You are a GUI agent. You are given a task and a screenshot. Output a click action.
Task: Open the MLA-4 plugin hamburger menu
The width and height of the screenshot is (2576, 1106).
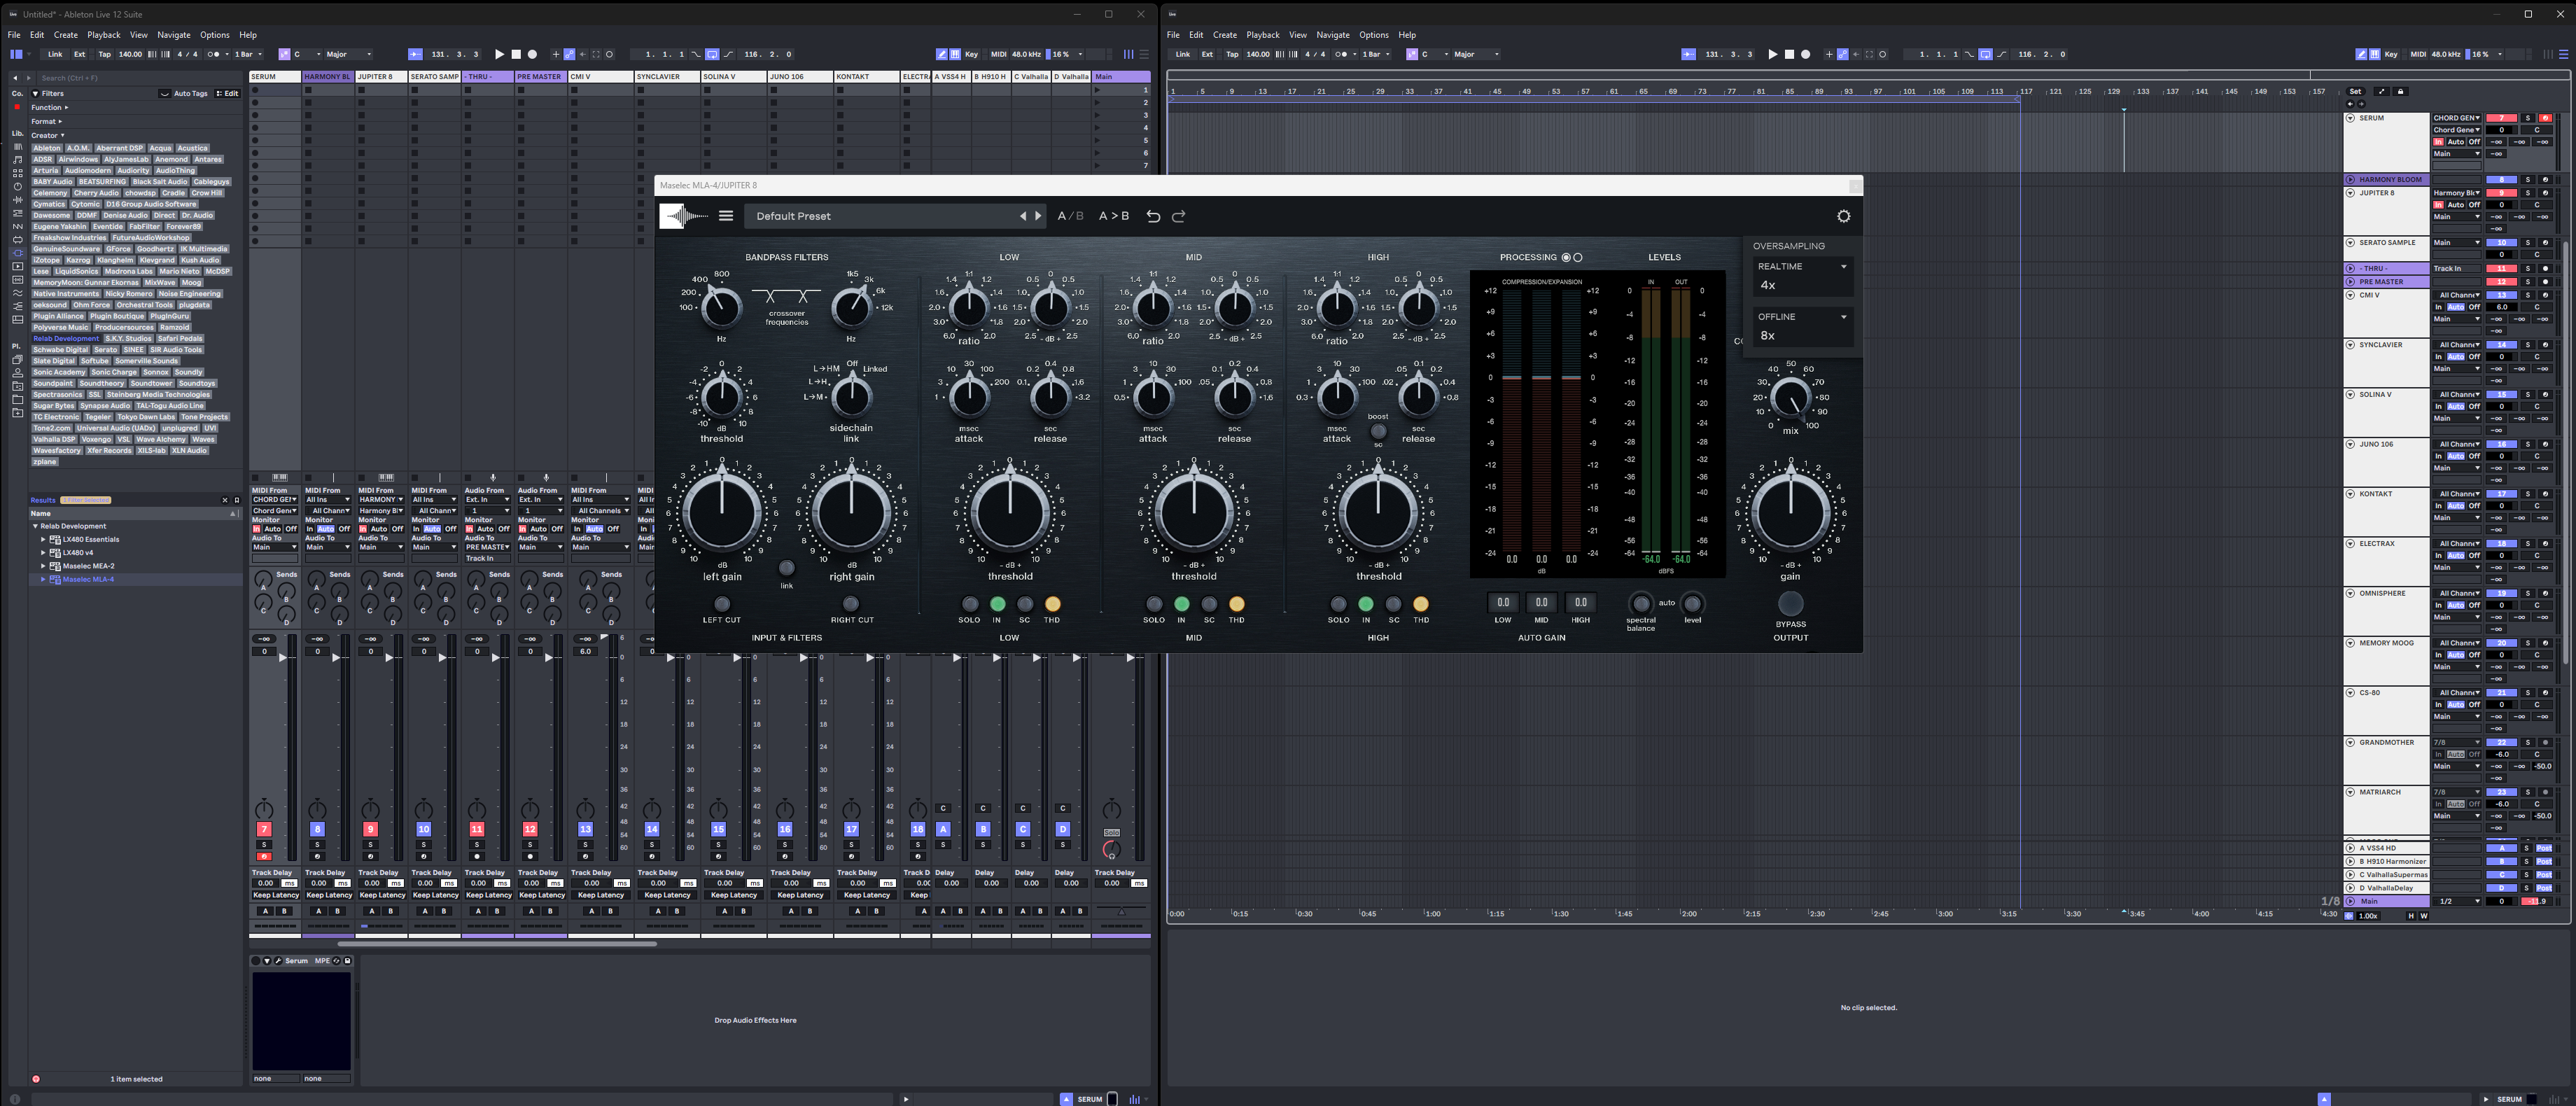coord(726,216)
